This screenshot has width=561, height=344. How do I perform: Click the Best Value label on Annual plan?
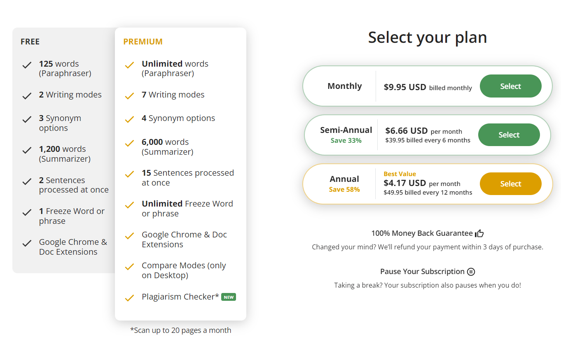400,174
